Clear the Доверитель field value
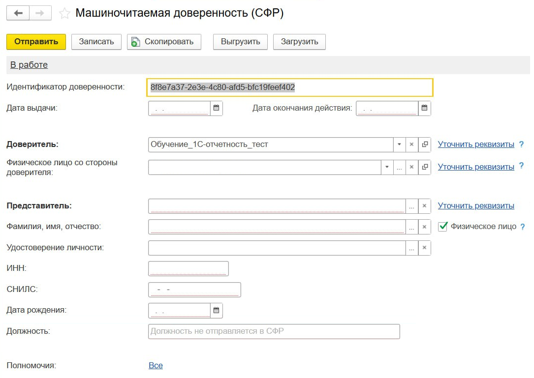 coord(412,145)
